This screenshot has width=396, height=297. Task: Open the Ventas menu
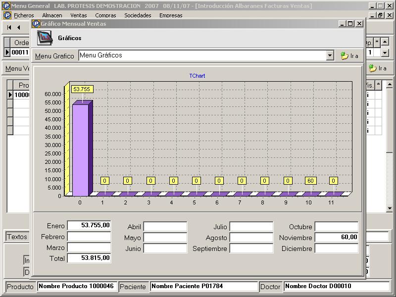point(79,15)
